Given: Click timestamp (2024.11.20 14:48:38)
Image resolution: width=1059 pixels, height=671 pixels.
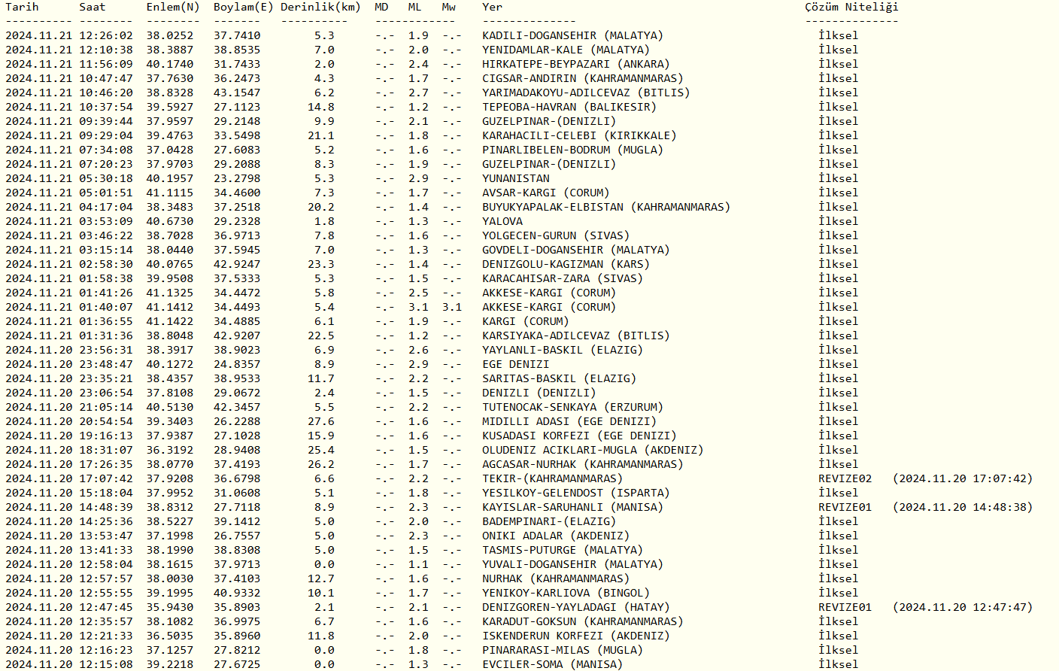Looking at the screenshot, I should click(x=963, y=507).
